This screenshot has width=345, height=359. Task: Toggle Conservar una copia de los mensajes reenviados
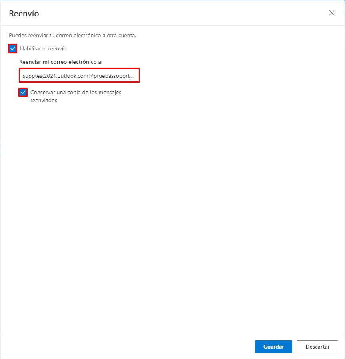[23, 93]
